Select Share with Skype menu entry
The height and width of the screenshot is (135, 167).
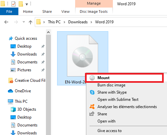pyautogui.click(x=112, y=92)
